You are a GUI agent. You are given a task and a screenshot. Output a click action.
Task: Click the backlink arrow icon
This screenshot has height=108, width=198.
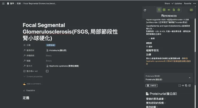[x=24, y=90]
